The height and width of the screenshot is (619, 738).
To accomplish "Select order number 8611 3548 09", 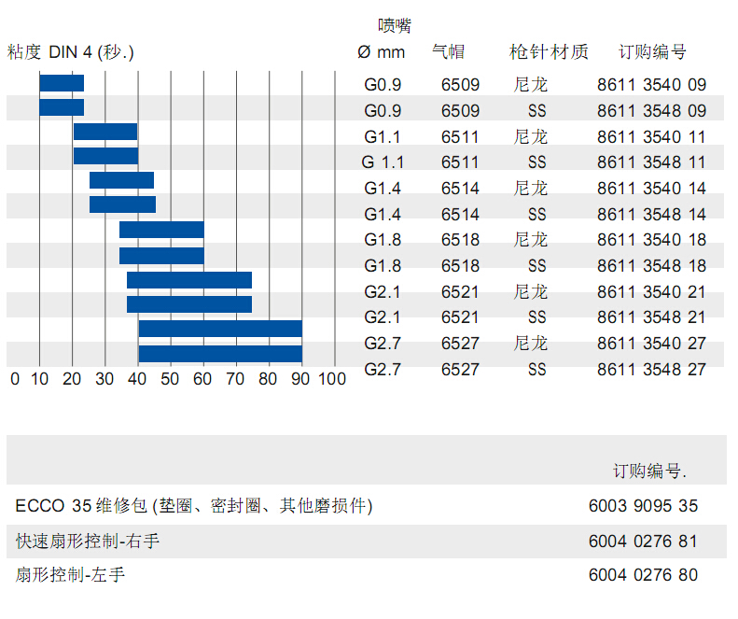I will pos(651,111).
